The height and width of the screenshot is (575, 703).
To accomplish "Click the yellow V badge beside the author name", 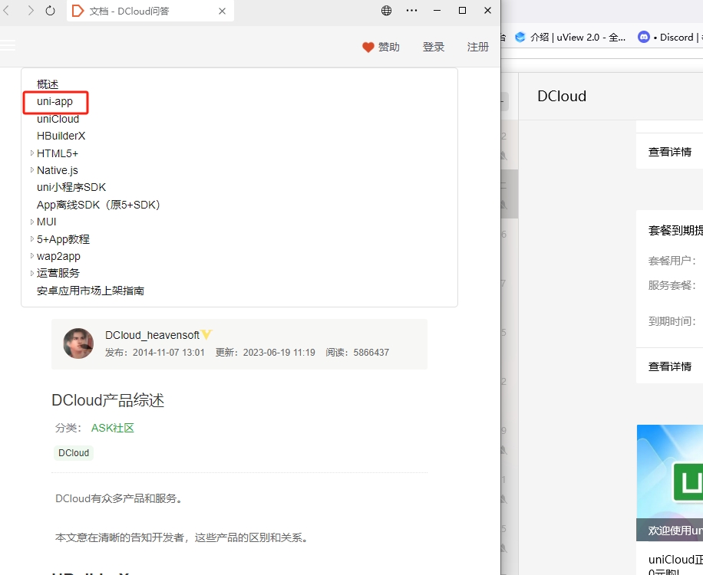I will point(206,334).
